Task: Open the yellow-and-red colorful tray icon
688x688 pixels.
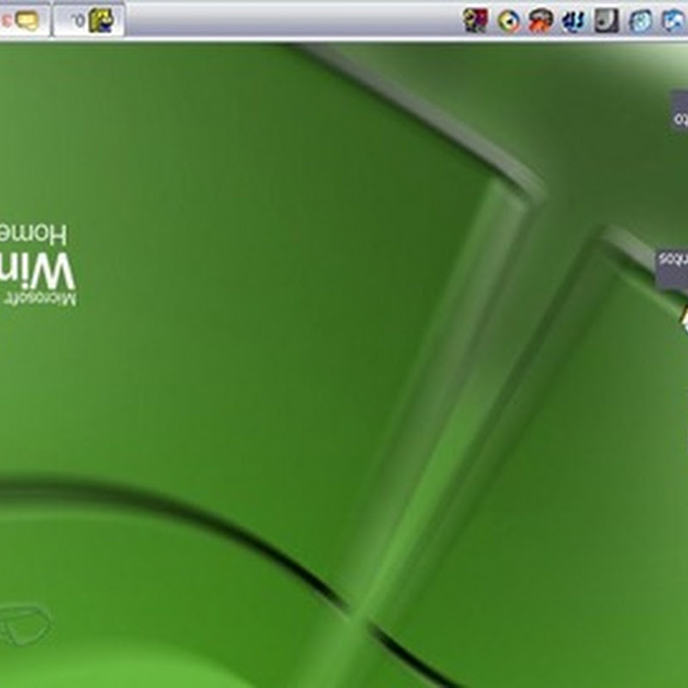Action: (476, 20)
